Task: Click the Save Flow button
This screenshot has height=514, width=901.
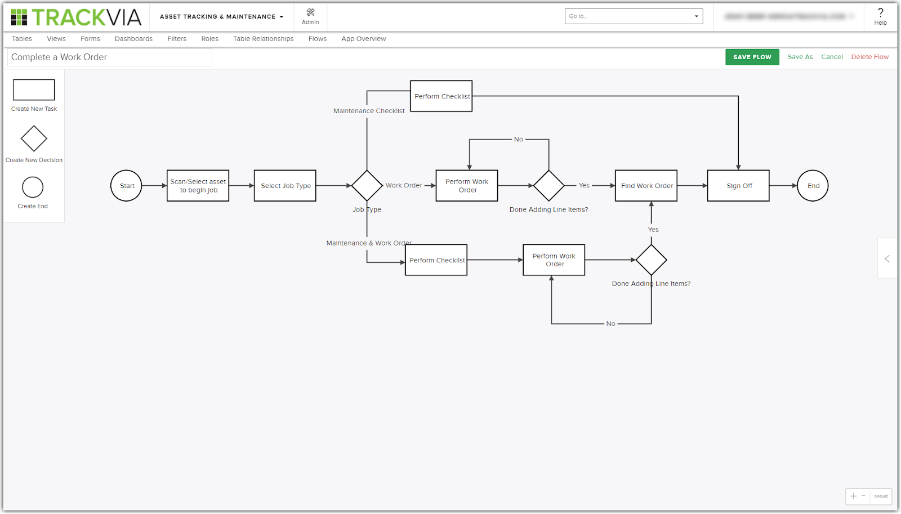Action: tap(752, 57)
